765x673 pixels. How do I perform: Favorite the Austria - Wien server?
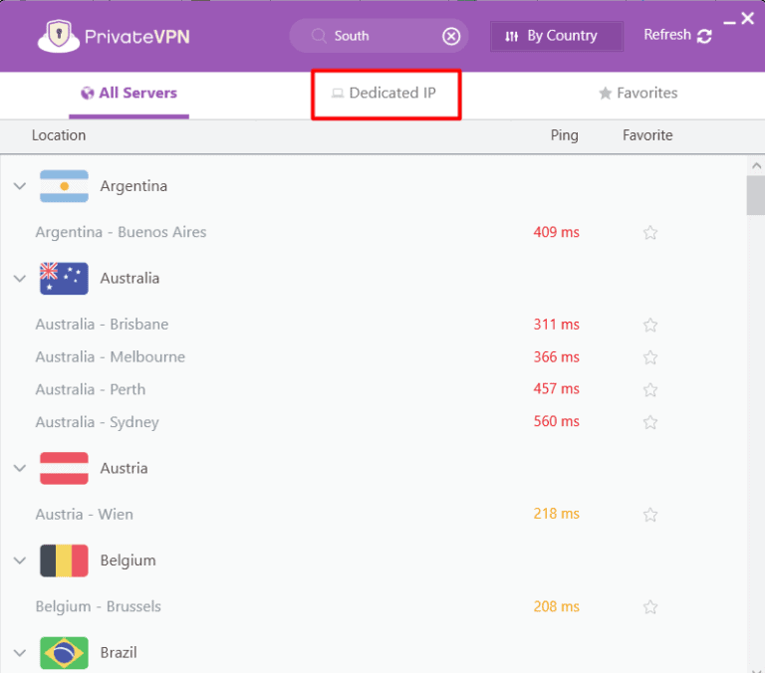pos(649,515)
